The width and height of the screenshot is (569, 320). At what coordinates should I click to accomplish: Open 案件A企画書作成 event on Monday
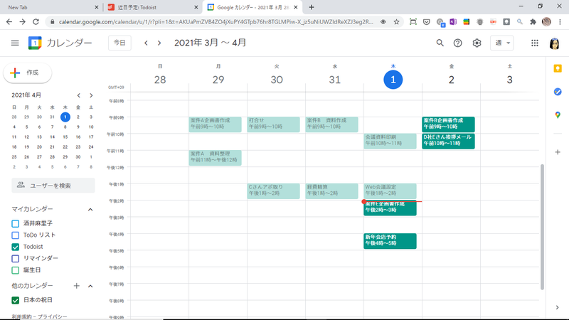pos(216,124)
